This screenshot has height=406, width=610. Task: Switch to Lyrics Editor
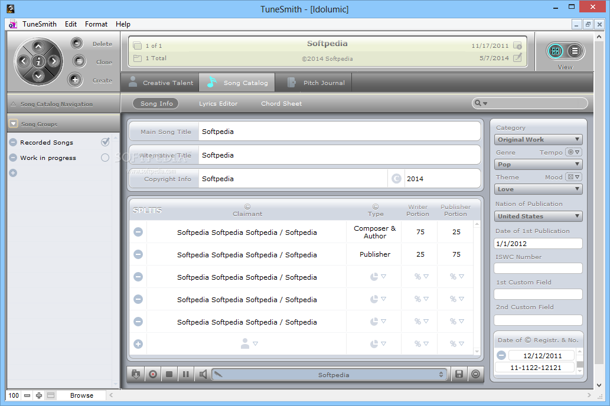pyautogui.click(x=218, y=103)
